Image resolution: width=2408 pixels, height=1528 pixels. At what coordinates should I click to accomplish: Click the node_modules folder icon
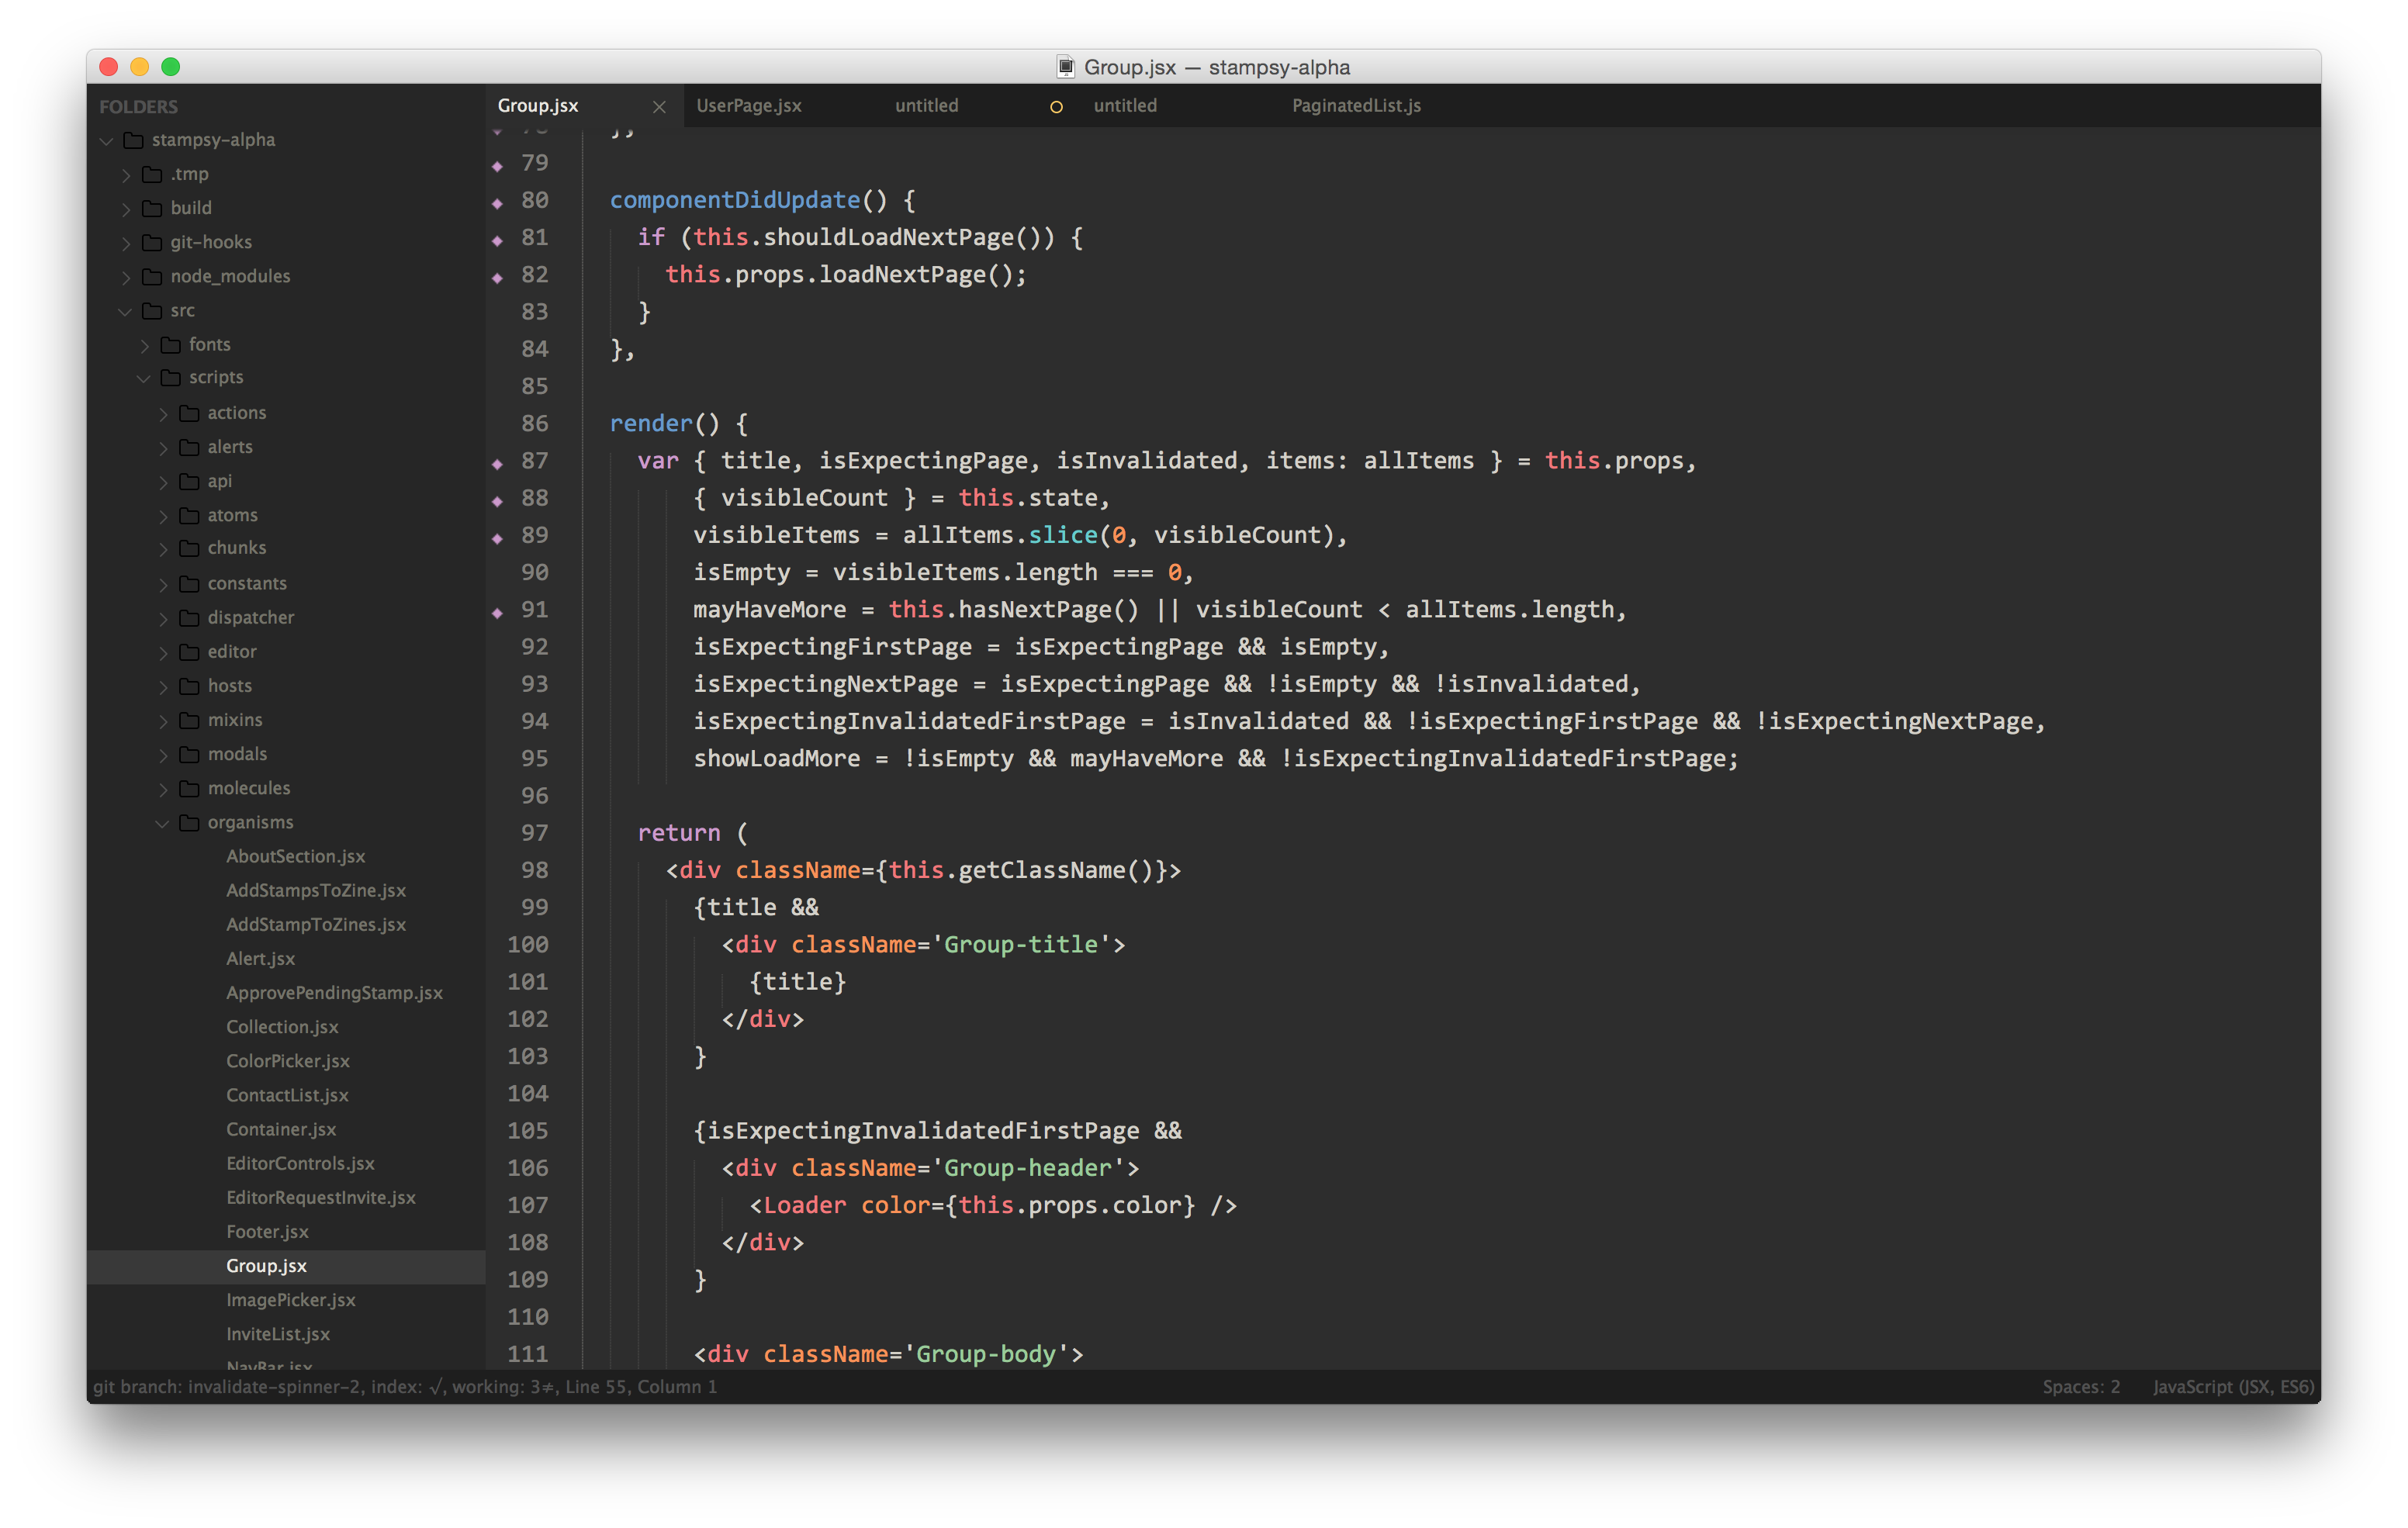click(152, 276)
